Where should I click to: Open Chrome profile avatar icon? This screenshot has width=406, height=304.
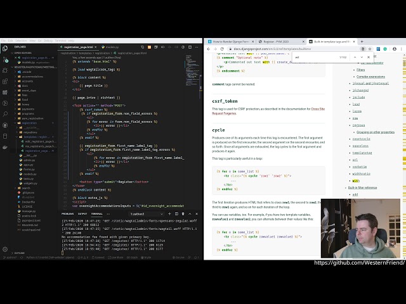(395, 49)
